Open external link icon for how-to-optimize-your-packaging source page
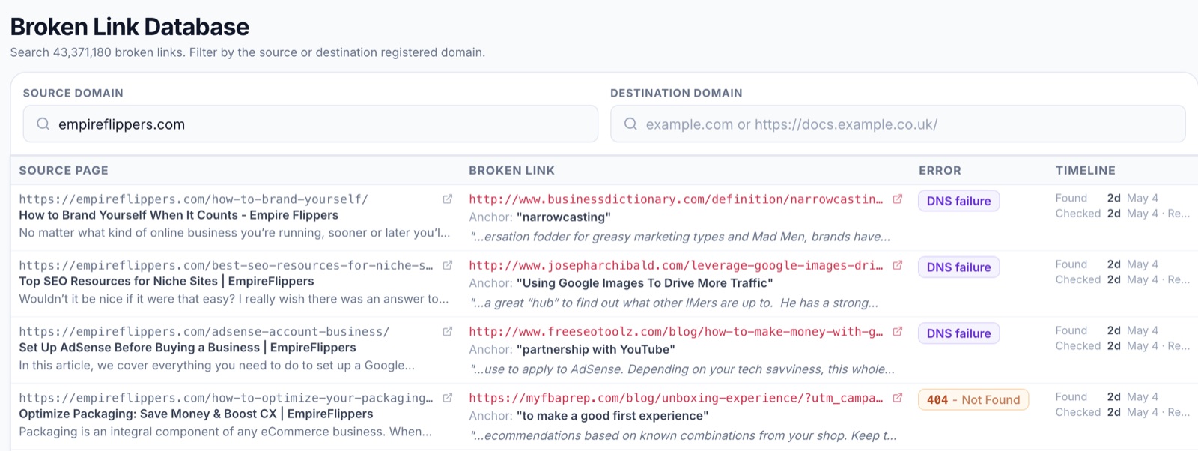1198x451 pixels. [x=447, y=398]
